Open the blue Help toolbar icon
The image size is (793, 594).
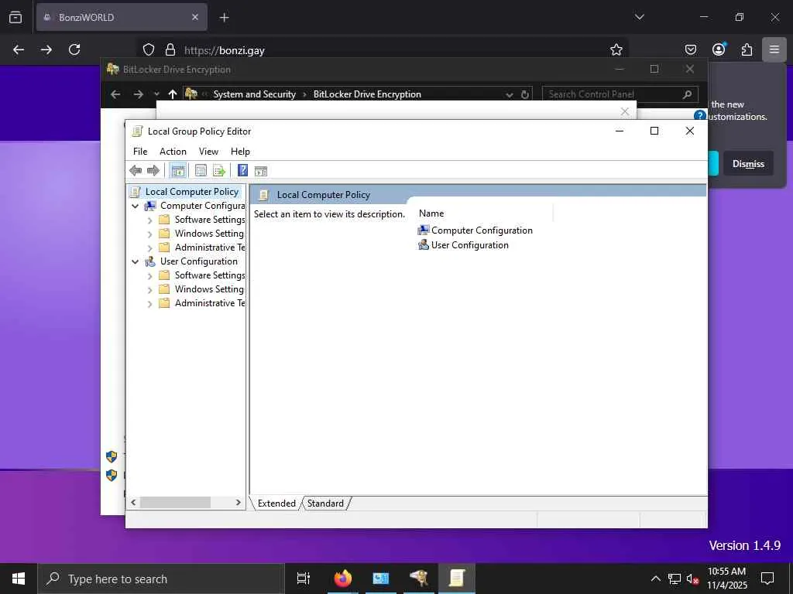242,171
